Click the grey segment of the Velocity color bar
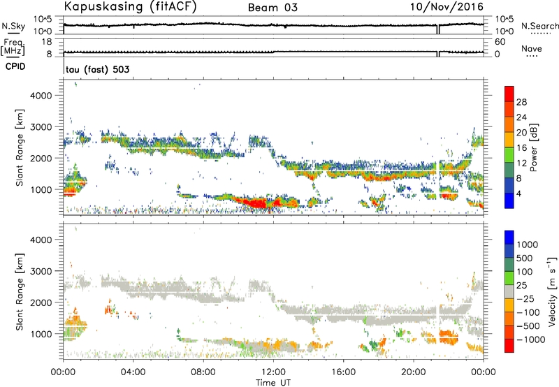Image resolution: width=559 pixels, height=387 pixels. click(x=509, y=292)
